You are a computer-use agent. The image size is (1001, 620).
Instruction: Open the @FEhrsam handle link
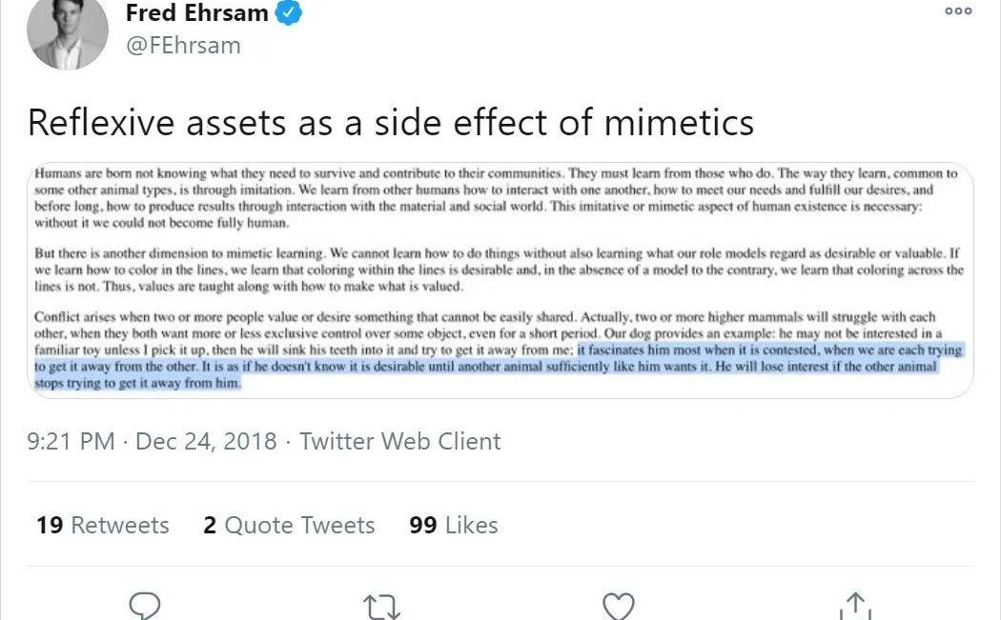click(183, 46)
